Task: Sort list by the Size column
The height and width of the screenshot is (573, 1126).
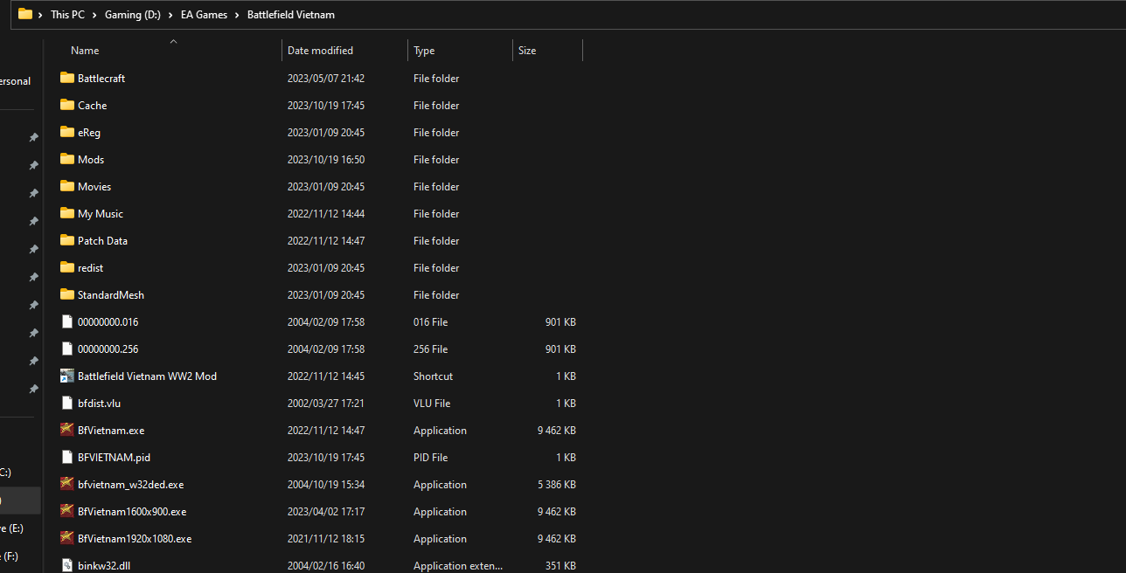Action: click(527, 51)
